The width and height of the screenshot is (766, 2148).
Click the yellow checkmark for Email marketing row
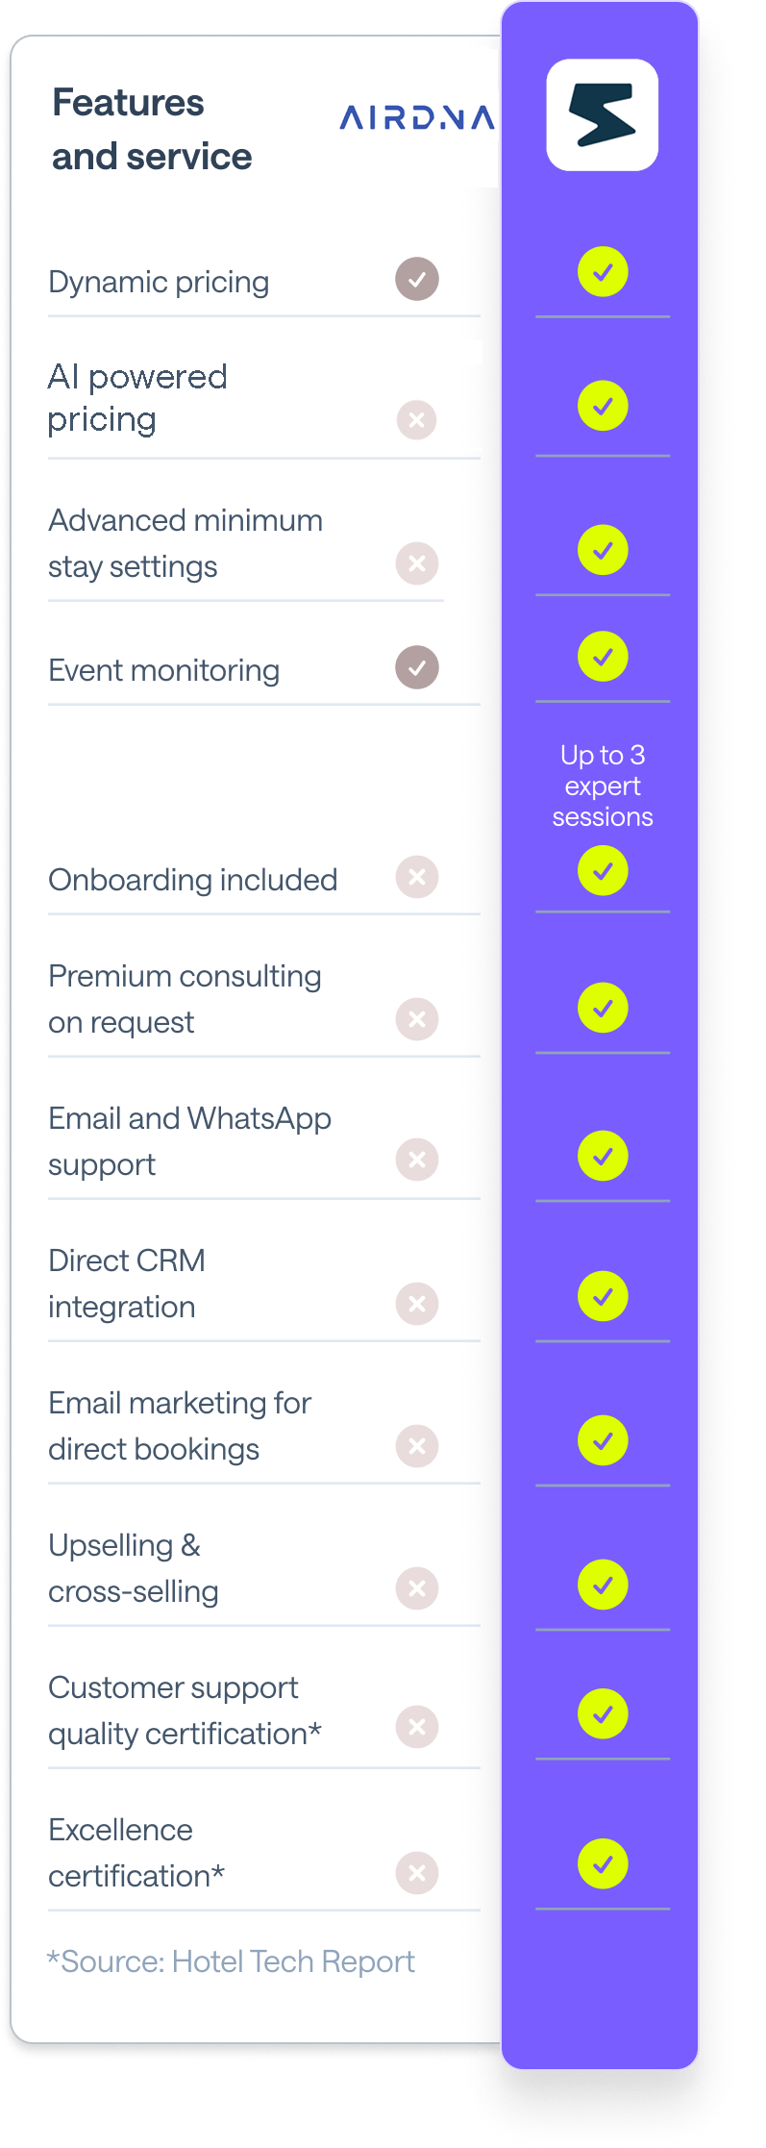(x=603, y=1440)
